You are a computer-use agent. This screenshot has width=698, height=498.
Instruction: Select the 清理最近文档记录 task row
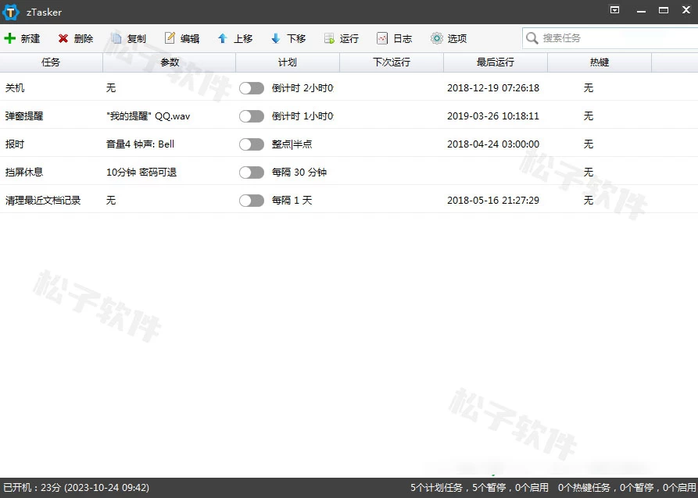point(43,201)
